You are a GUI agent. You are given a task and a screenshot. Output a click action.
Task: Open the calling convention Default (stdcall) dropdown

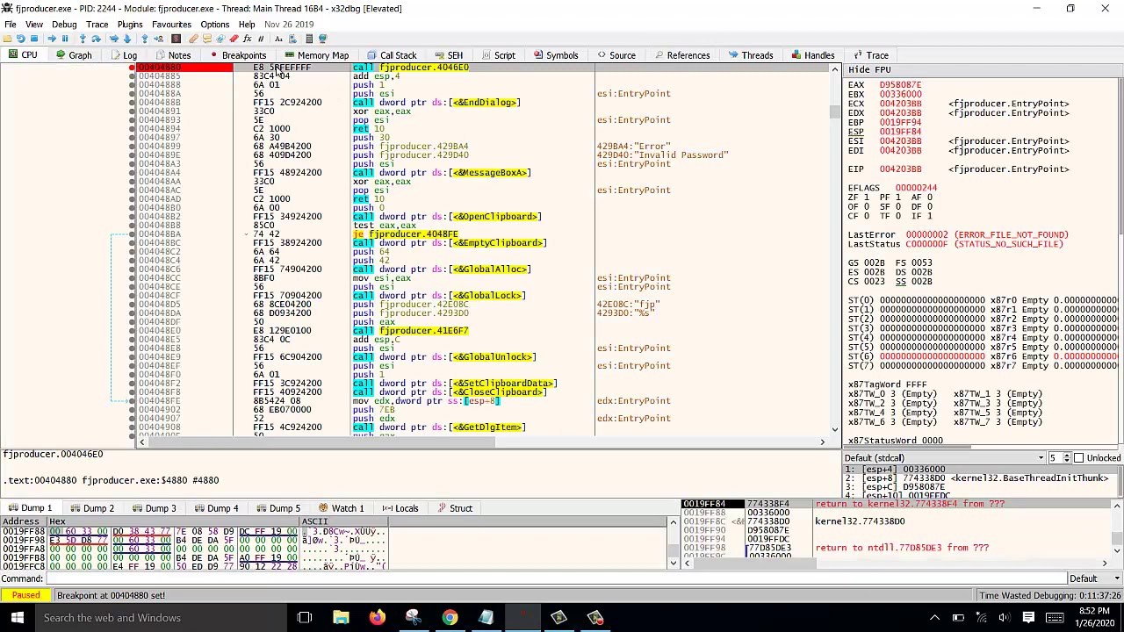(x=945, y=458)
